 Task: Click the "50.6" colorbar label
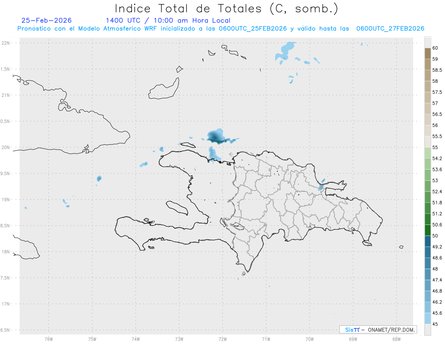point(437,225)
